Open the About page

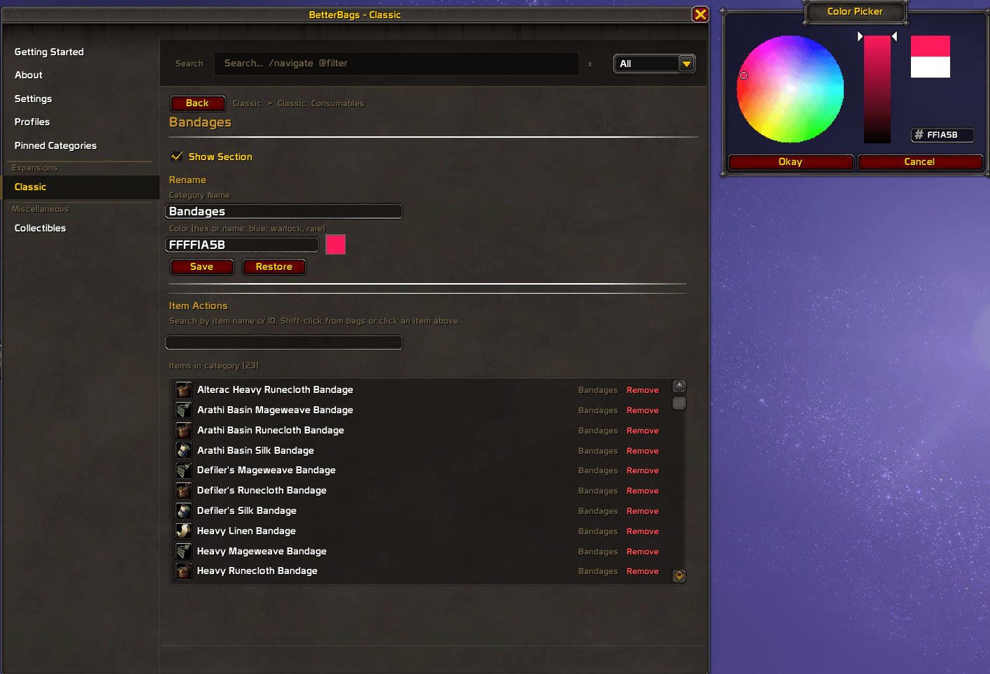[29, 75]
